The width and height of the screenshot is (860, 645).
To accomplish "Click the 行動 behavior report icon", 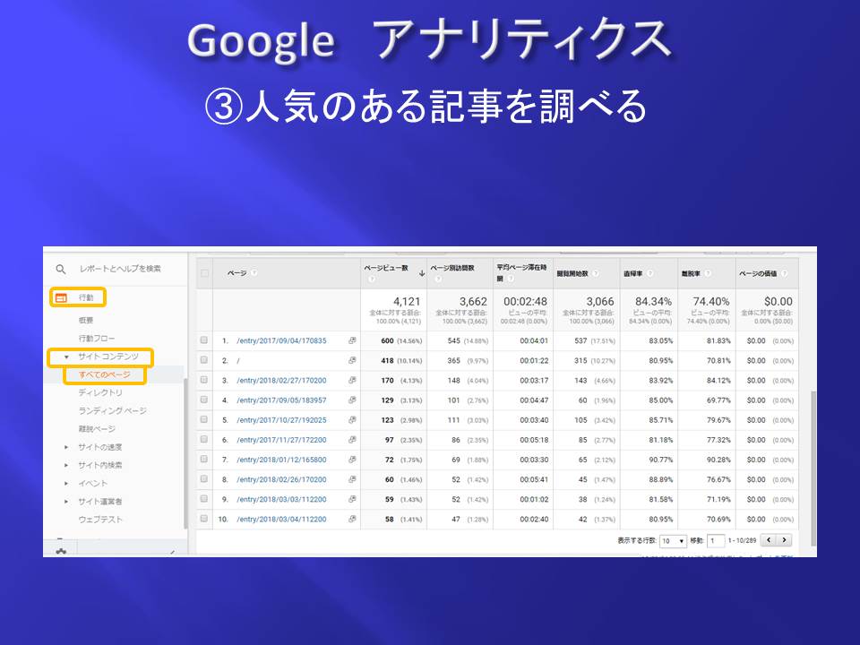I will (x=62, y=297).
